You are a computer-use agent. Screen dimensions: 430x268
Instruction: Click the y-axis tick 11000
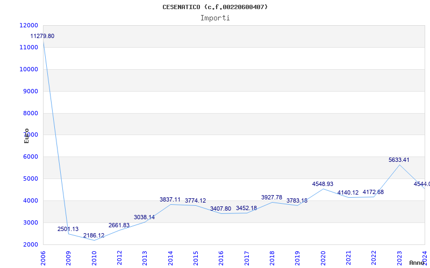(x=28, y=47)
